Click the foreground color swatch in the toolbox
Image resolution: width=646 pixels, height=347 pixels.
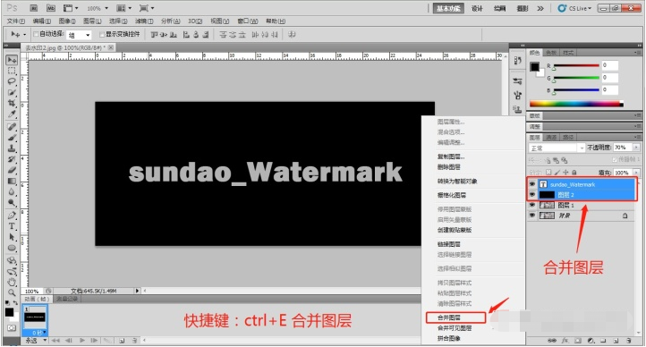click(9, 312)
